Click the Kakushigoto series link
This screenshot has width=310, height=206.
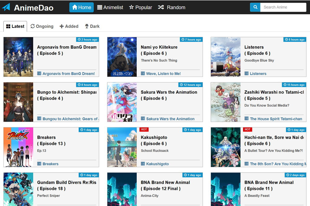[x=157, y=164]
